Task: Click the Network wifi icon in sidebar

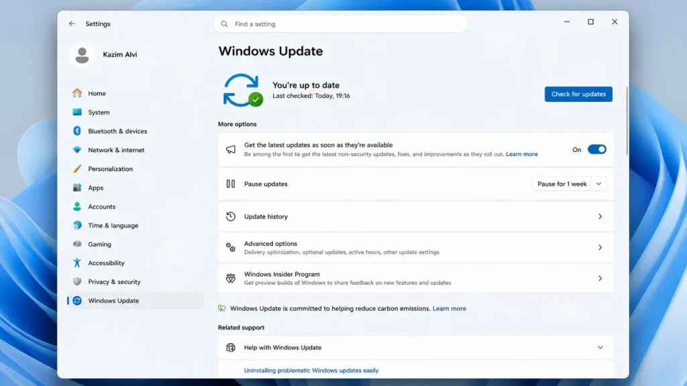Action: (x=77, y=149)
